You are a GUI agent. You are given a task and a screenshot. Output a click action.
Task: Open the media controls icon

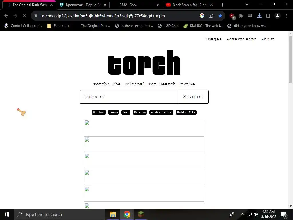click(250, 16)
